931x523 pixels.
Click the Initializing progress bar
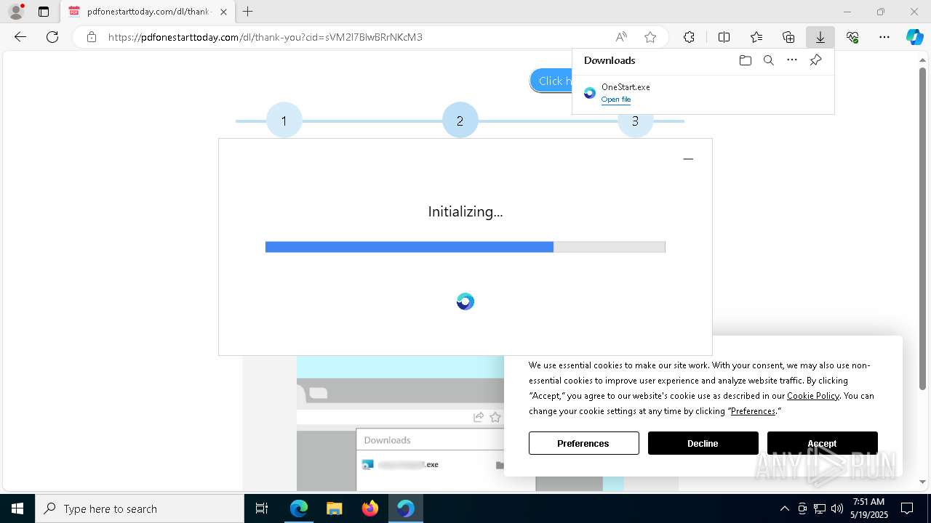(465, 247)
